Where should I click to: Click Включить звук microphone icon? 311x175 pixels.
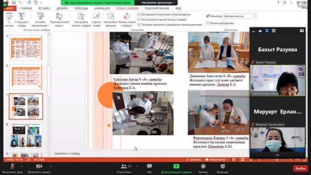click(x=12, y=166)
